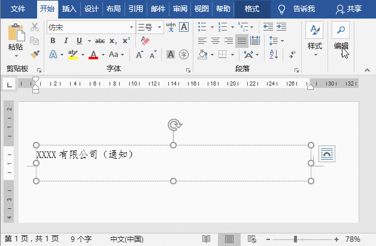The width and height of the screenshot is (376, 246).
Task: Clear all formatting with the eraser icon
Action: 145,41
